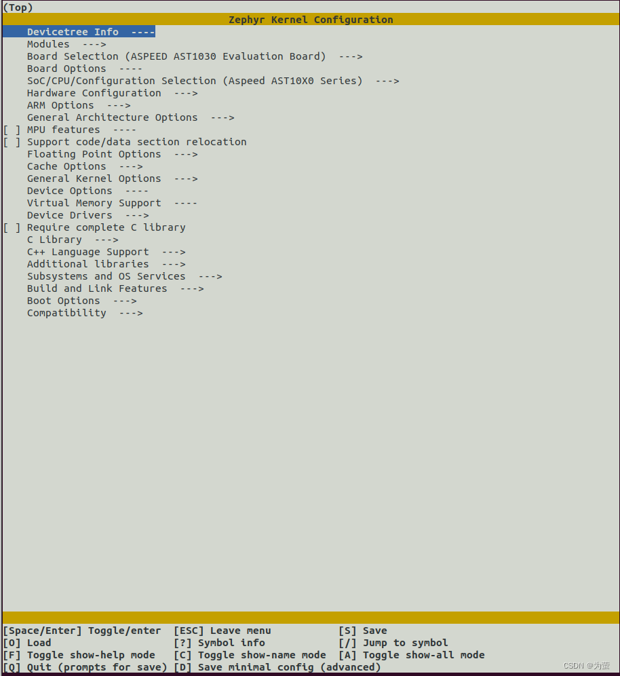Image resolution: width=620 pixels, height=676 pixels.
Task: Click the [A] Toggle show-all mode hint
Action: [x=412, y=656]
